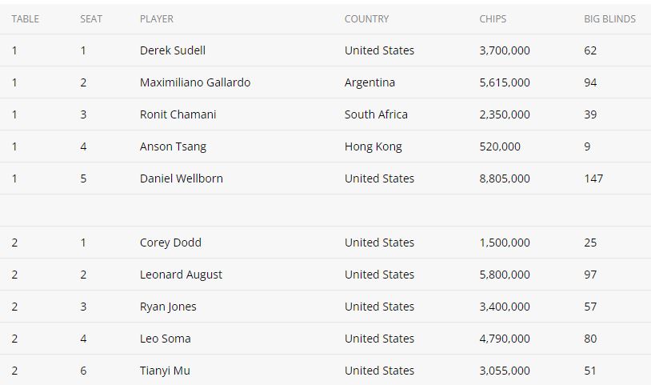Select player Corey Dodd
Screen dimensions: 651x385
(x=170, y=243)
